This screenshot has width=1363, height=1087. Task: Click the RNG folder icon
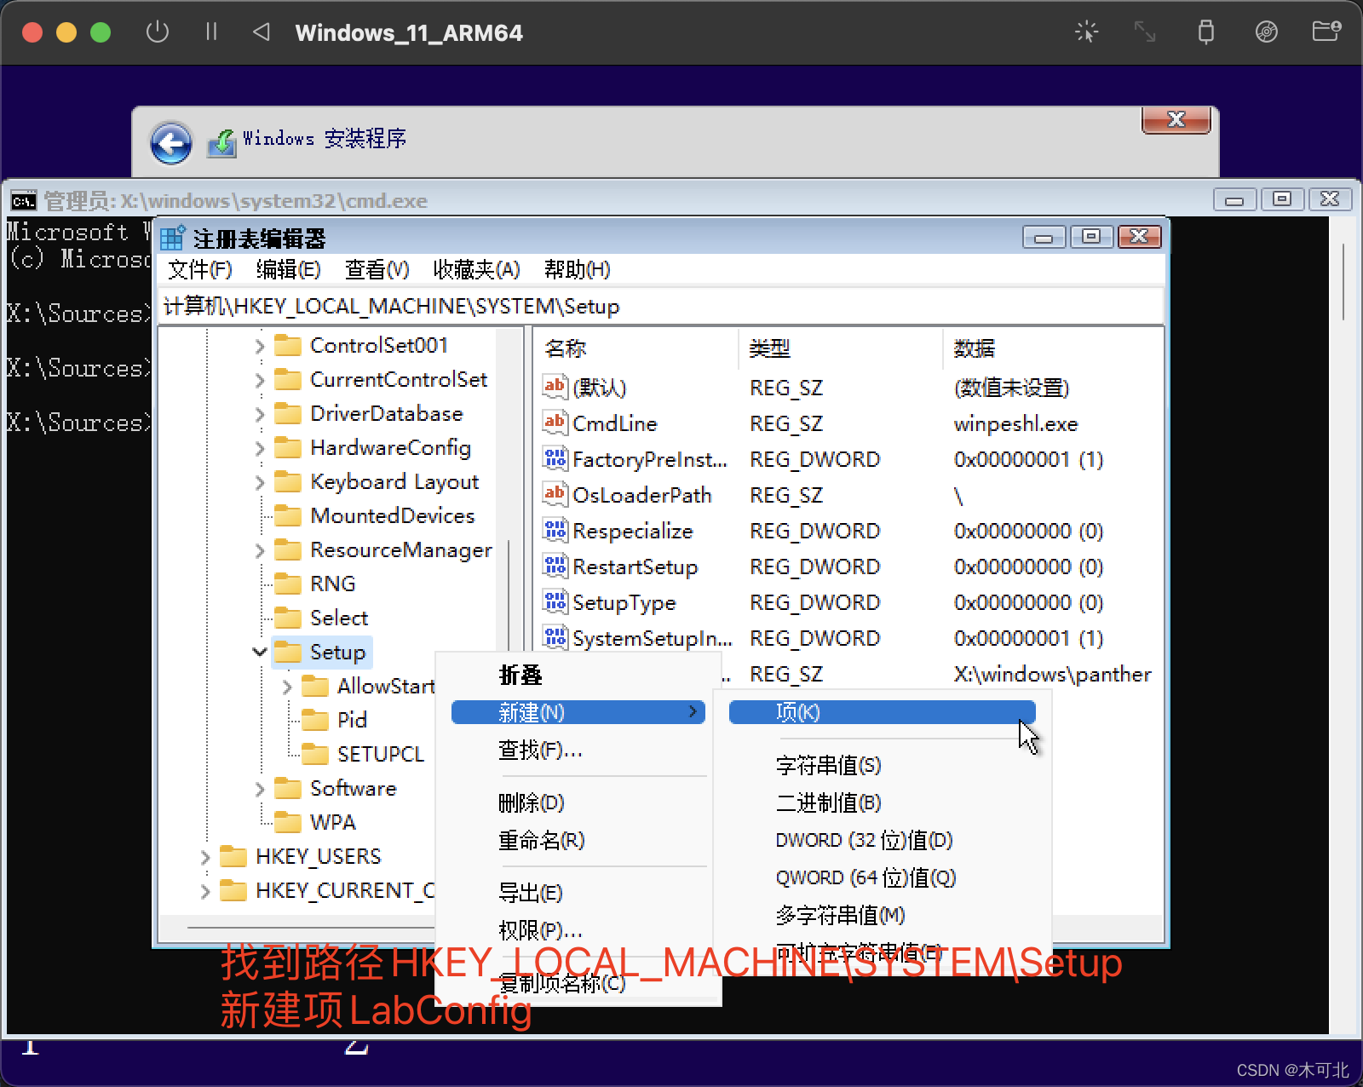(288, 584)
